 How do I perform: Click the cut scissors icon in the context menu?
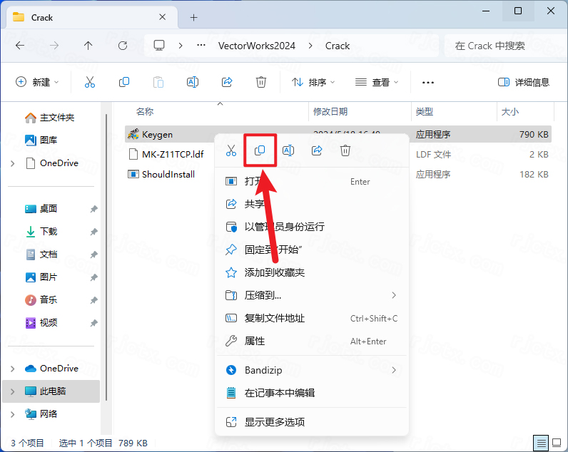[231, 150]
